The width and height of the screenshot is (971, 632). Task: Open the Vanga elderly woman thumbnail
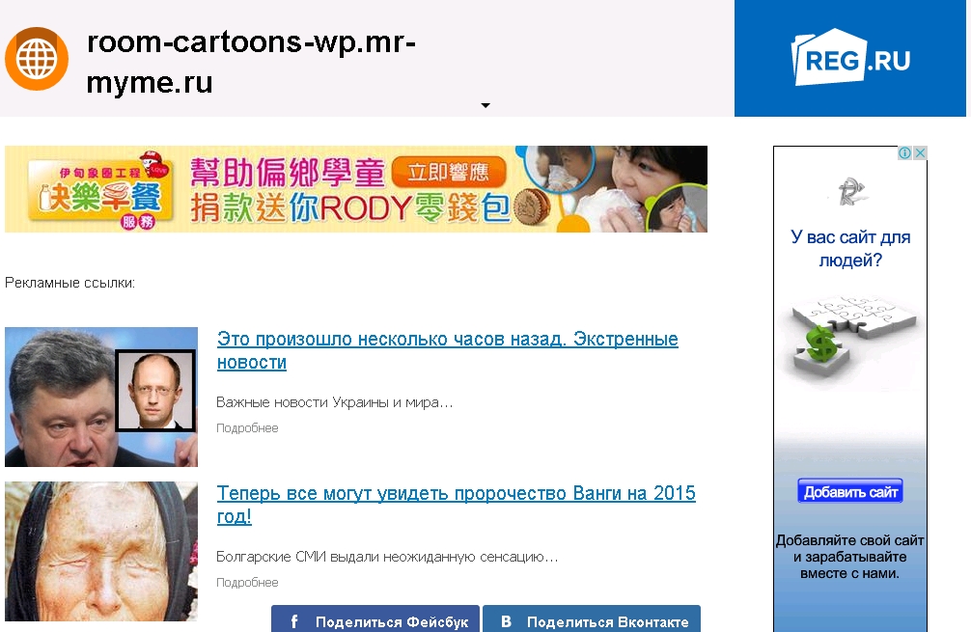[x=100, y=551]
